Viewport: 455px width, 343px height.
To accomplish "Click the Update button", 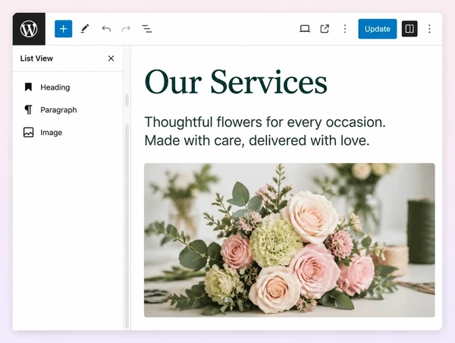I will 377,29.
